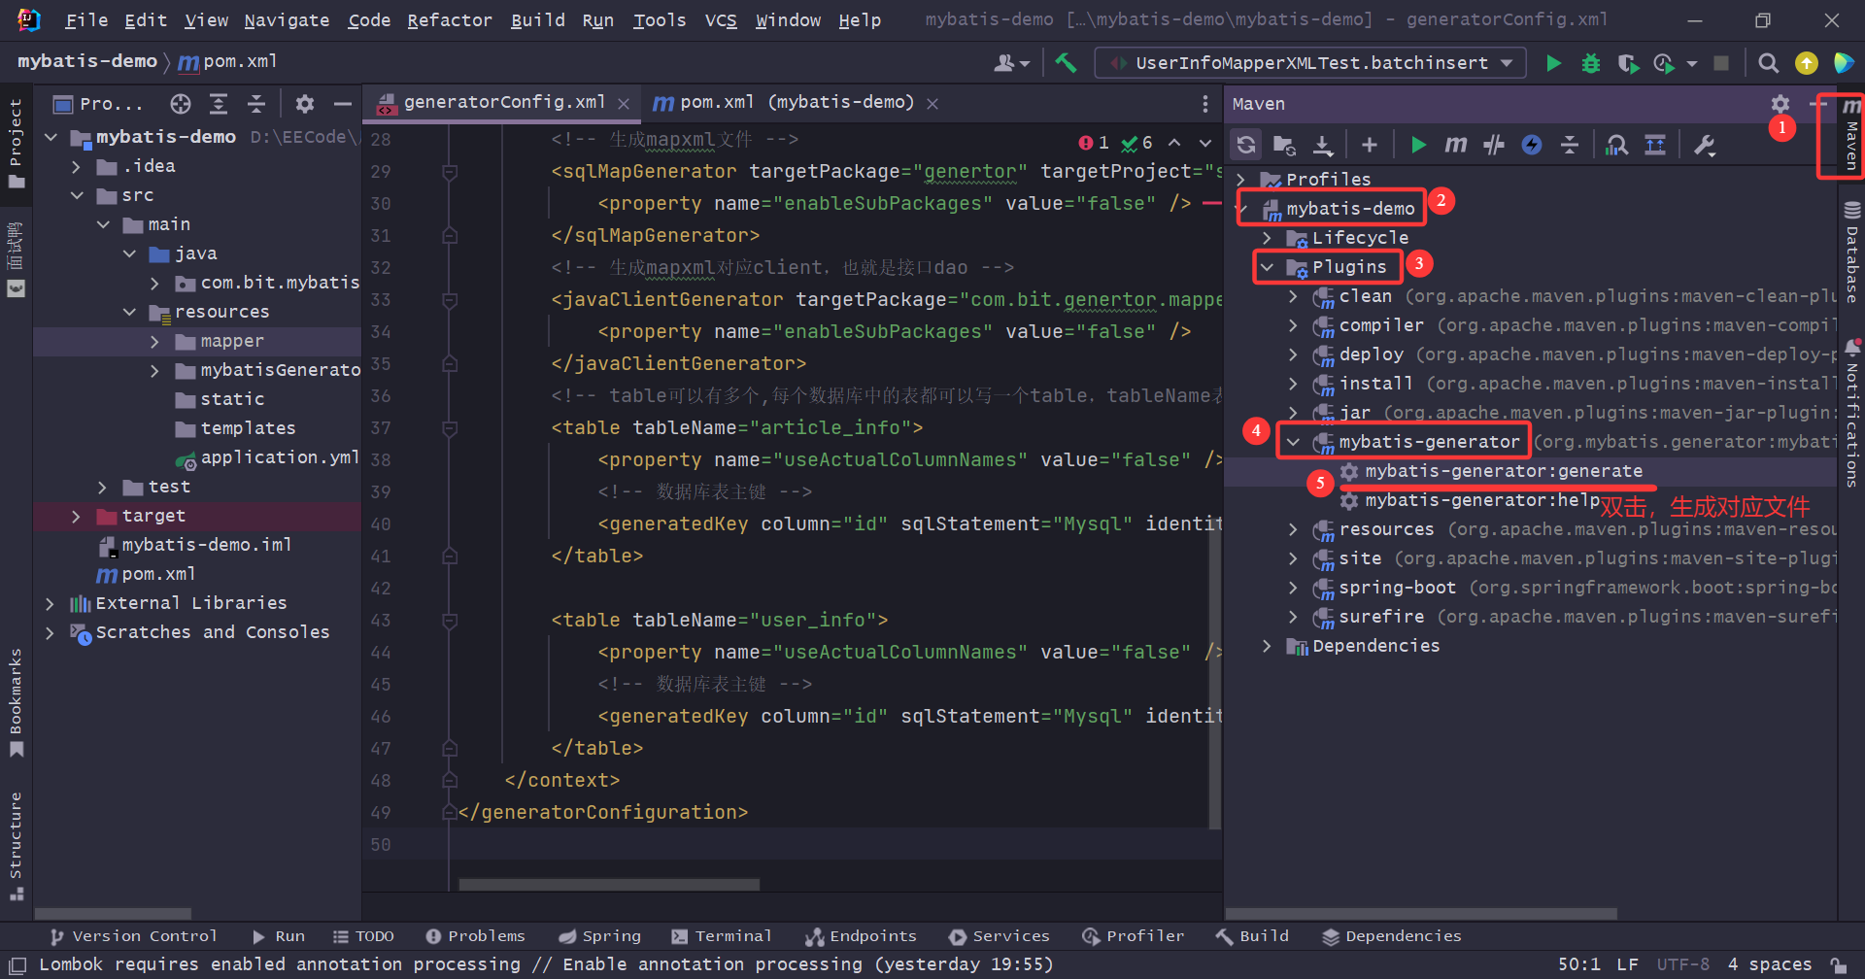Screen dimensions: 1865x979
Task: Expand Maven Profiles node
Action: 1241,180
